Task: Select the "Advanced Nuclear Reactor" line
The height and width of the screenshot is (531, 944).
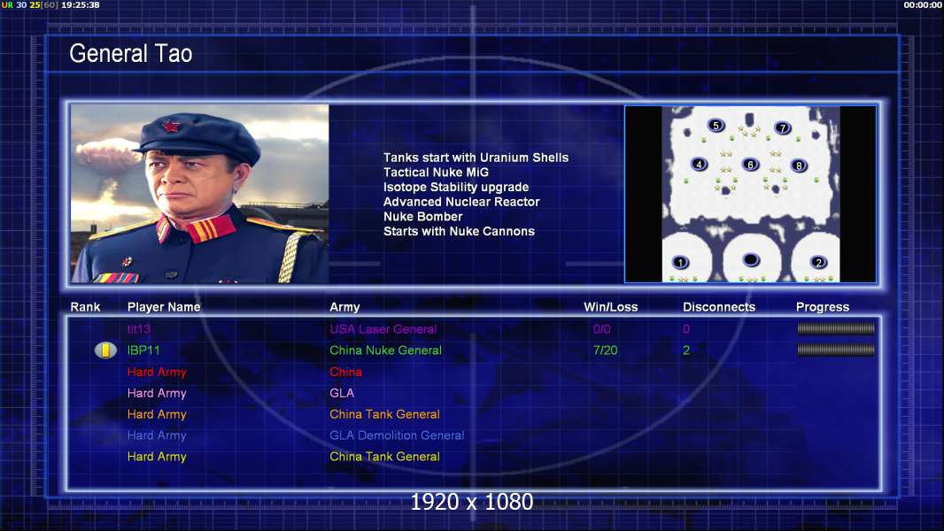Action: (x=461, y=202)
